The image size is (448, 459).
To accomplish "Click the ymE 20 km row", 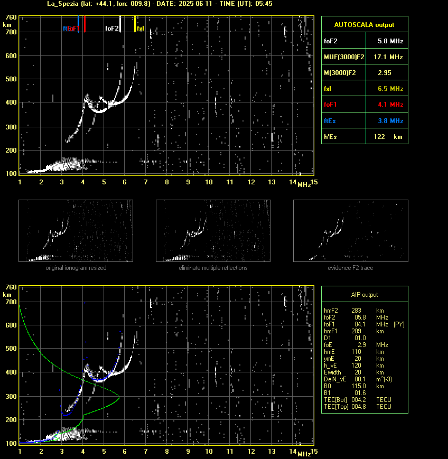I will (x=354, y=359).
